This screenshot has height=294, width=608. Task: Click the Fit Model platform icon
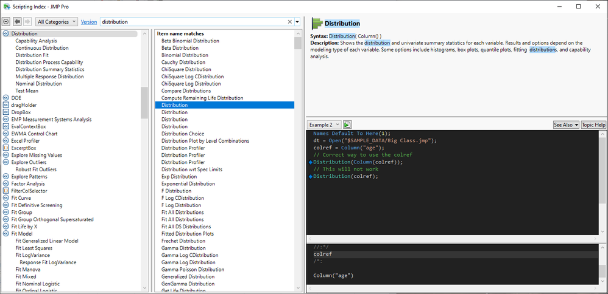tap(6, 234)
